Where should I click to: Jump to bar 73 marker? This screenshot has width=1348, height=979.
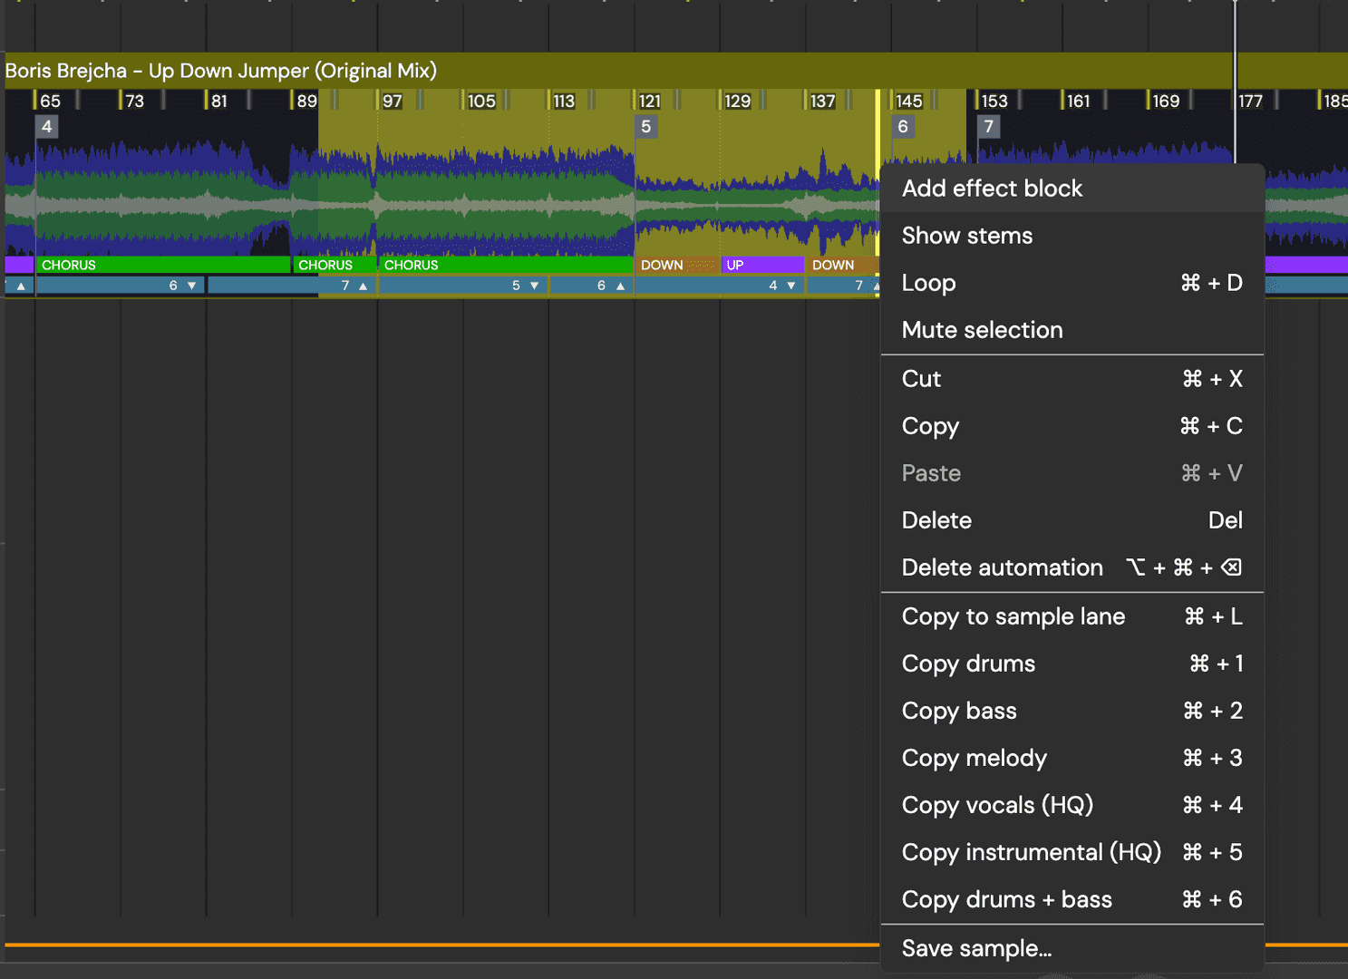click(134, 101)
